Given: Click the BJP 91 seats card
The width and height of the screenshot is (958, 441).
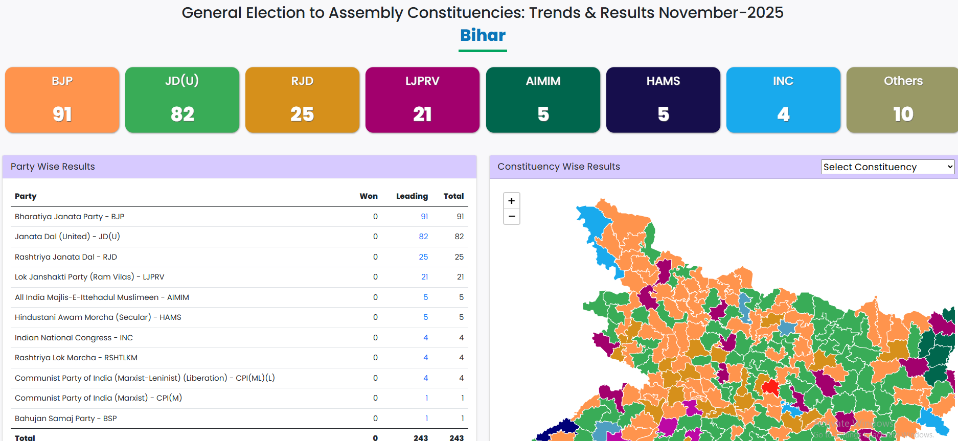Looking at the screenshot, I should click(62, 100).
